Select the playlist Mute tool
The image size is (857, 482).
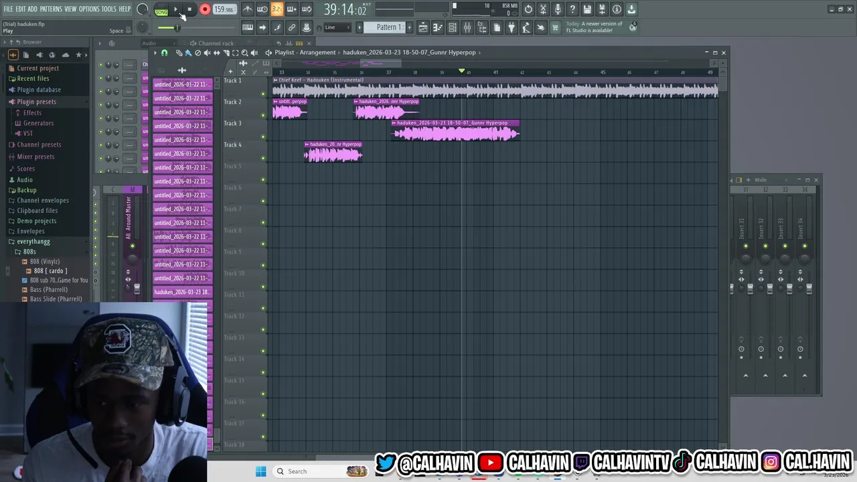pos(208,53)
